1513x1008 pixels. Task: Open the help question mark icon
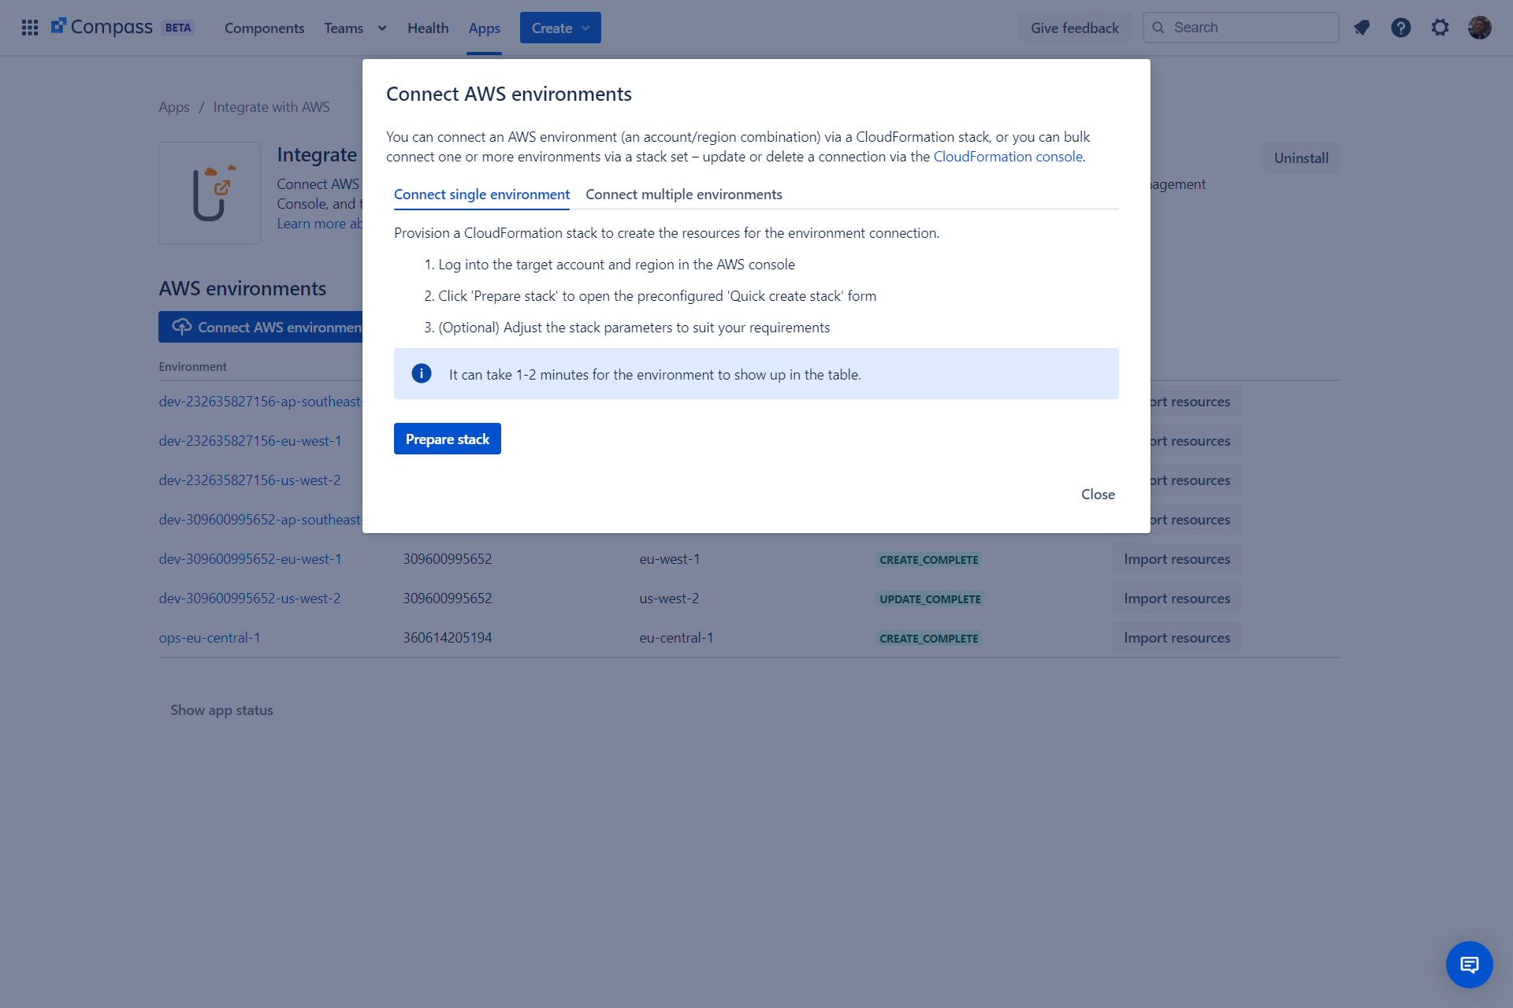(x=1401, y=28)
